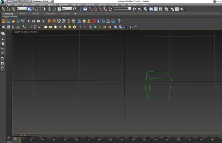This screenshot has height=143, width=222.
Task: Click the trash delete icon in toolbar
Action: [43, 21]
